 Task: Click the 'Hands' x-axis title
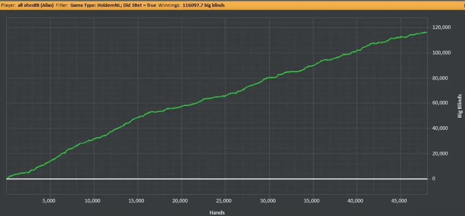[x=217, y=212]
